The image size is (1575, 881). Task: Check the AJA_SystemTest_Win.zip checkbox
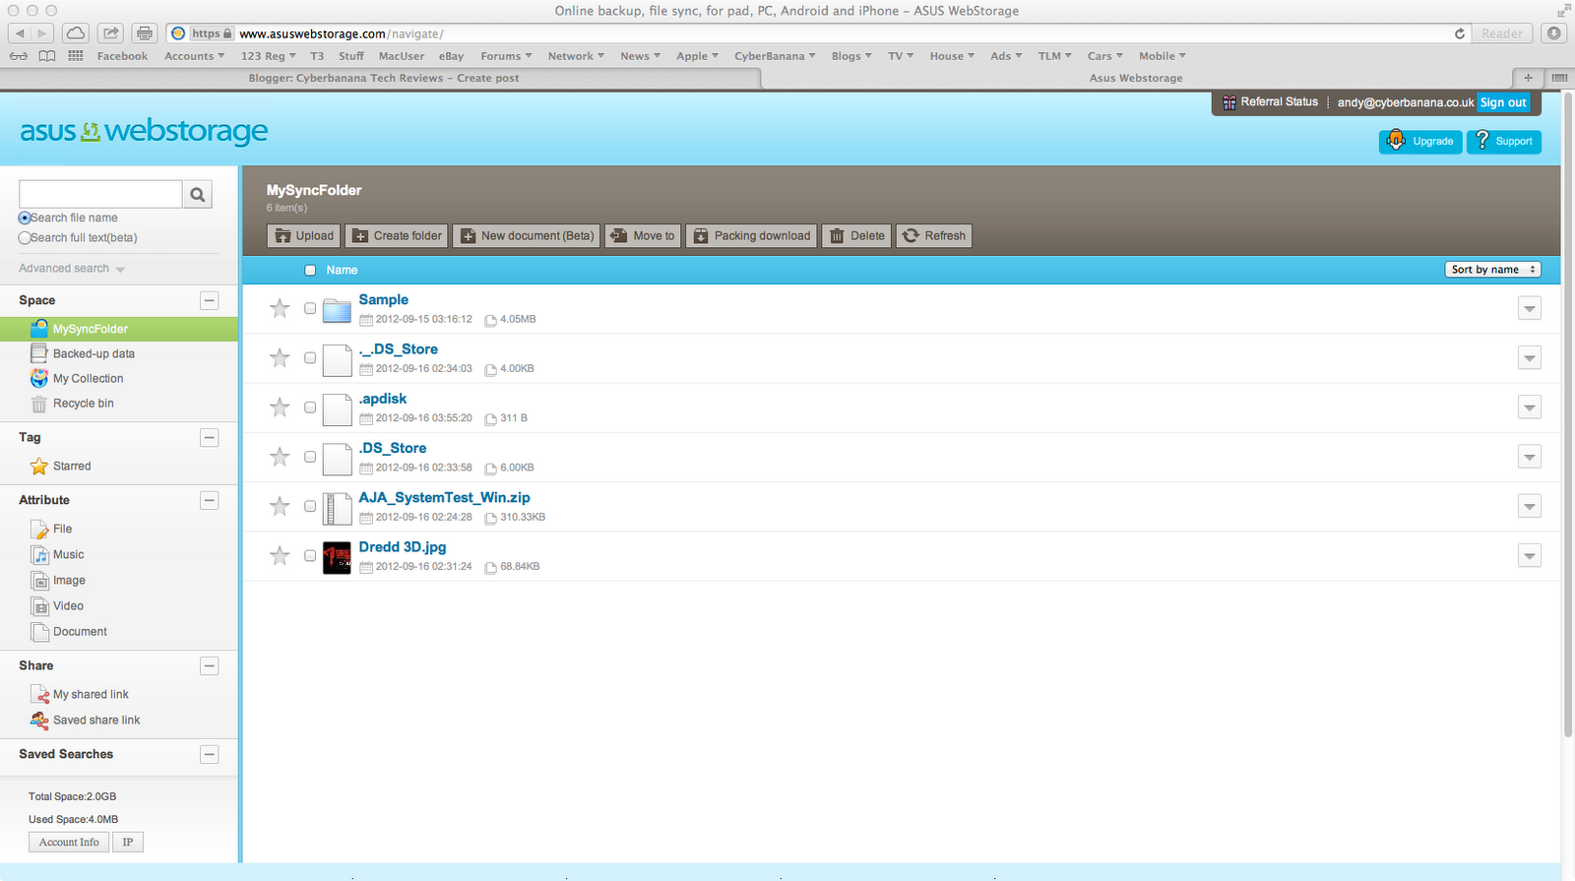[x=310, y=506]
